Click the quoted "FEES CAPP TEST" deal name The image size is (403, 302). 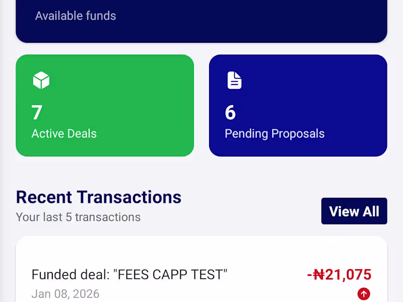tap(170, 275)
